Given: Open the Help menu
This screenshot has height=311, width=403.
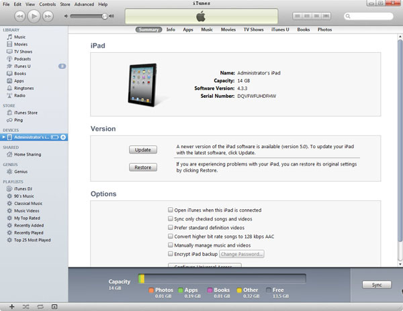Looking at the screenshot, I should point(103,5).
